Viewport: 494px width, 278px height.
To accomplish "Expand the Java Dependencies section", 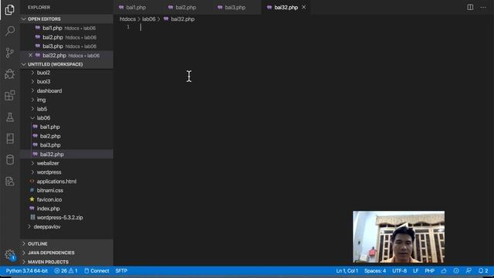I will (x=67, y=253).
